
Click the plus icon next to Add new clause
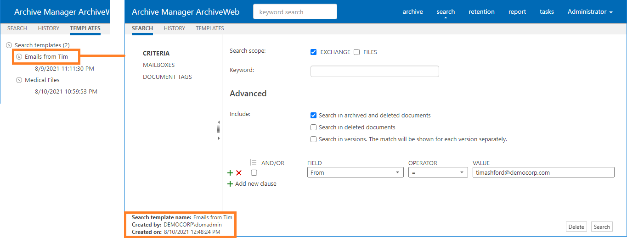[230, 184]
